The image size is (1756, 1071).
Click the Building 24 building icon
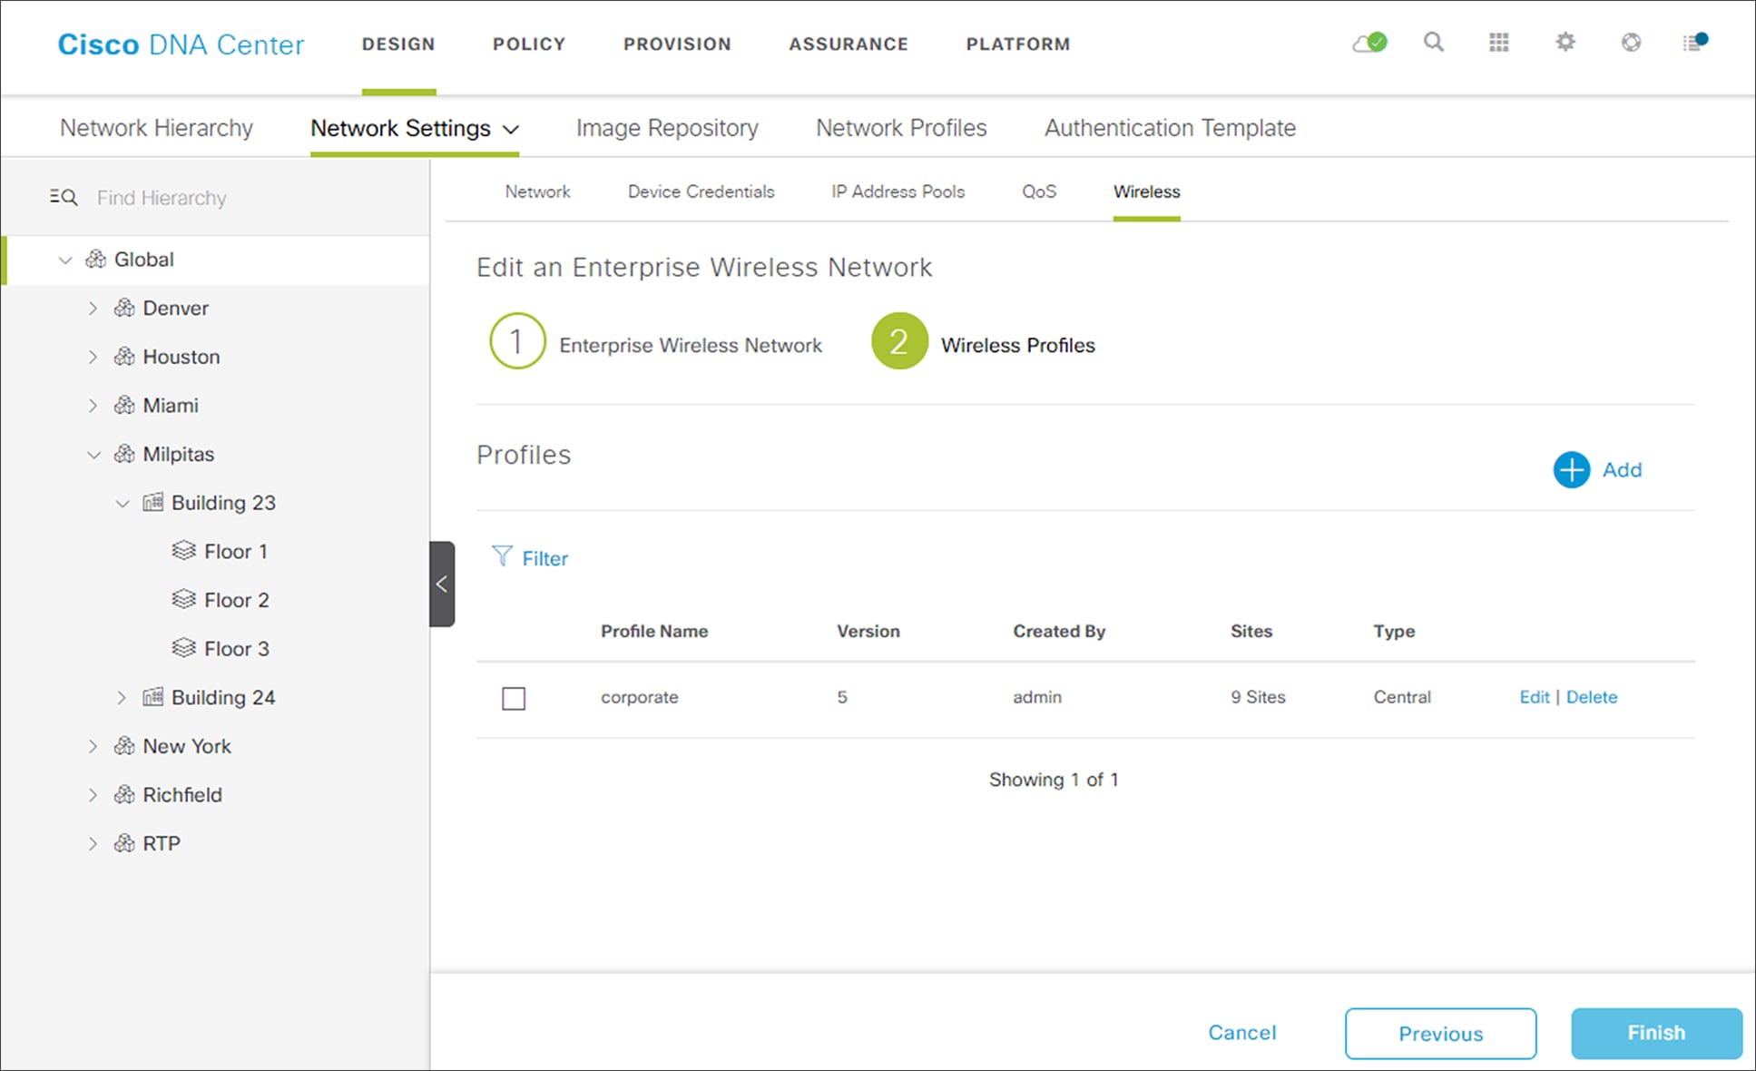click(153, 697)
